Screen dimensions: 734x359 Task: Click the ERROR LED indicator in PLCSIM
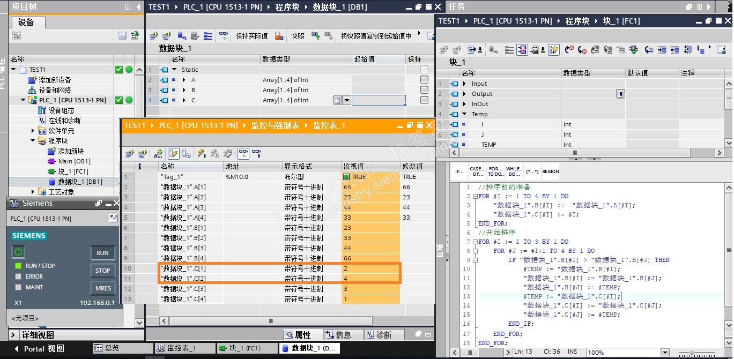tap(18, 276)
